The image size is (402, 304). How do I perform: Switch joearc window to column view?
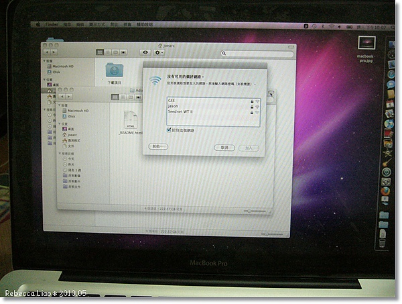pos(115,52)
